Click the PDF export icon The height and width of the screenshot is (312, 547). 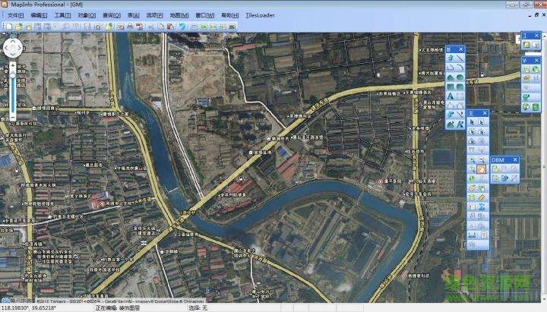click(x=139, y=27)
